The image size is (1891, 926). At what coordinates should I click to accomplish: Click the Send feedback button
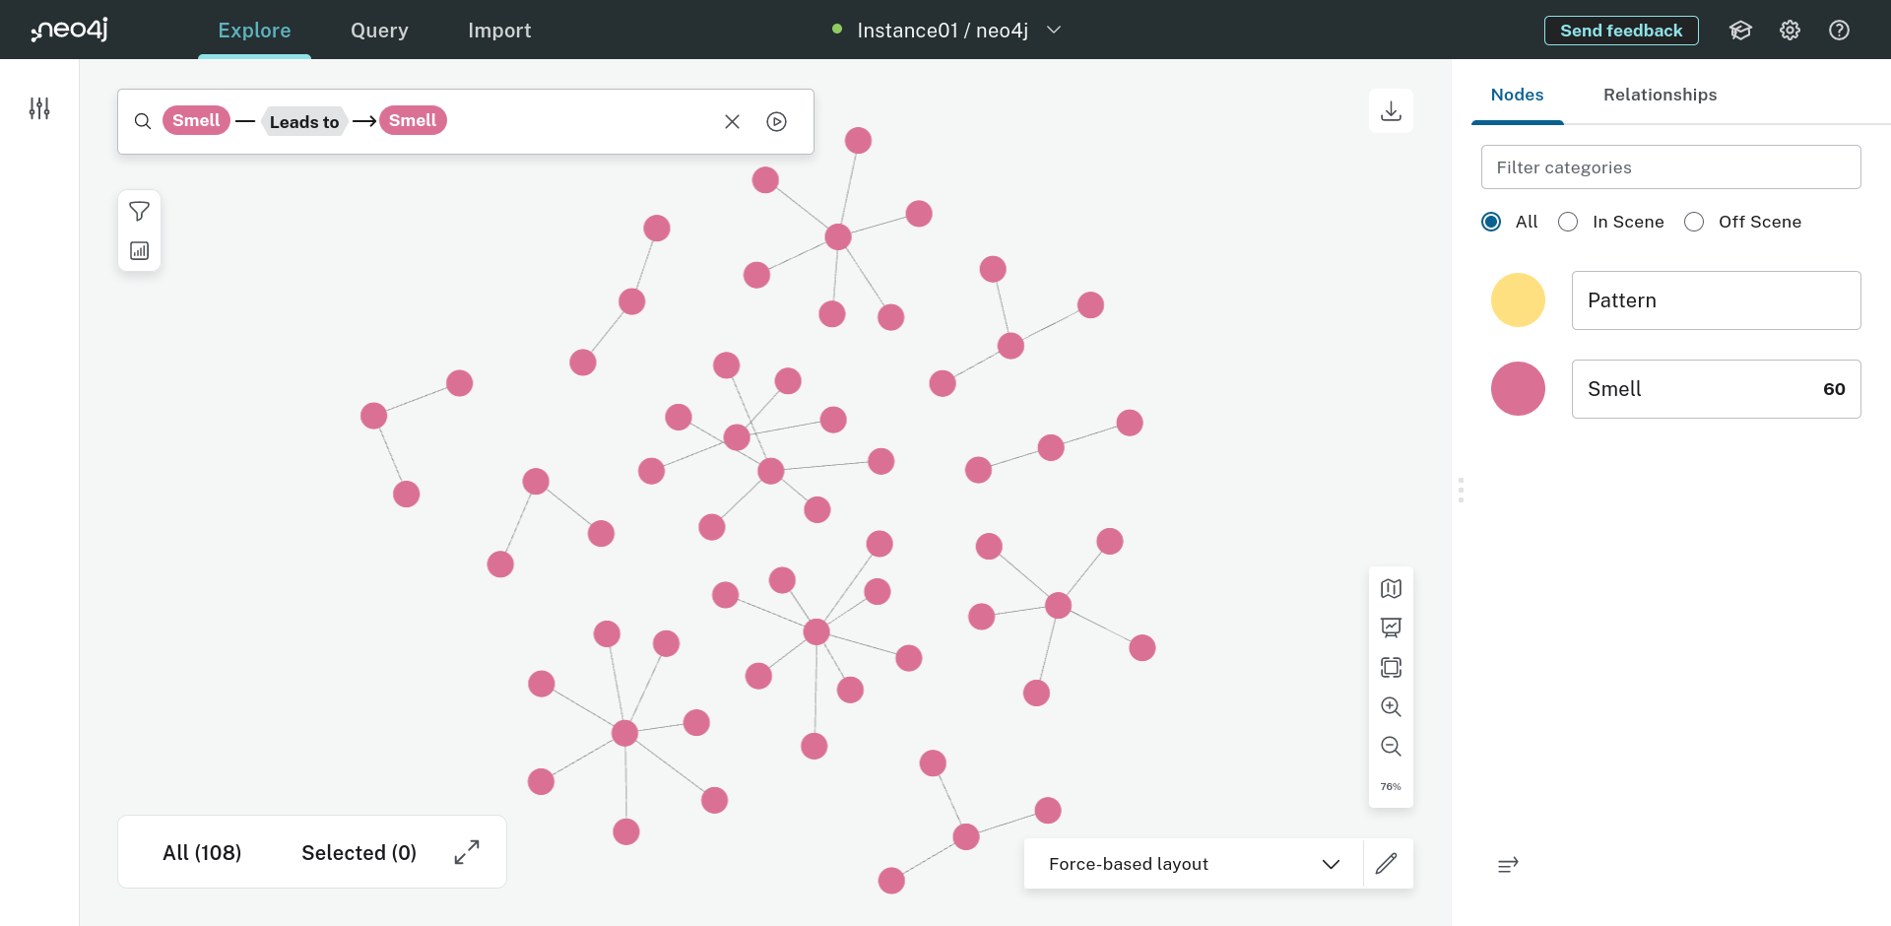[x=1621, y=31]
